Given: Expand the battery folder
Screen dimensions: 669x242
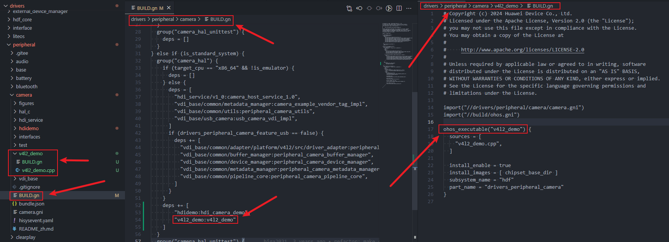Looking at the screenshot, I should tap(12, 78).
